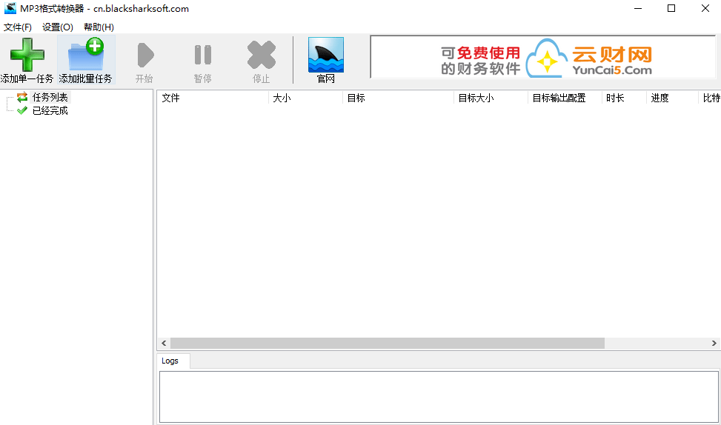Open the Help (帮助) menu
The image size is (721, 425).
(x=99, y=27)
